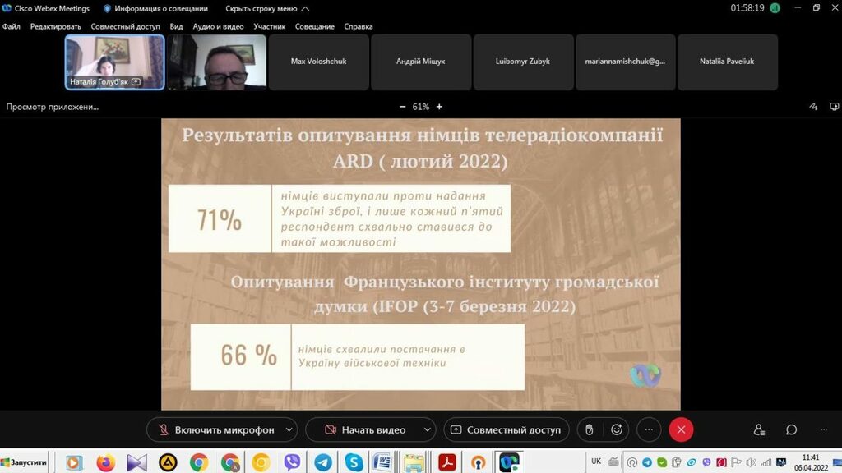The image size is (842, 473).
Task: Open the chat panel icon
Action: click(x=791, y=429)
